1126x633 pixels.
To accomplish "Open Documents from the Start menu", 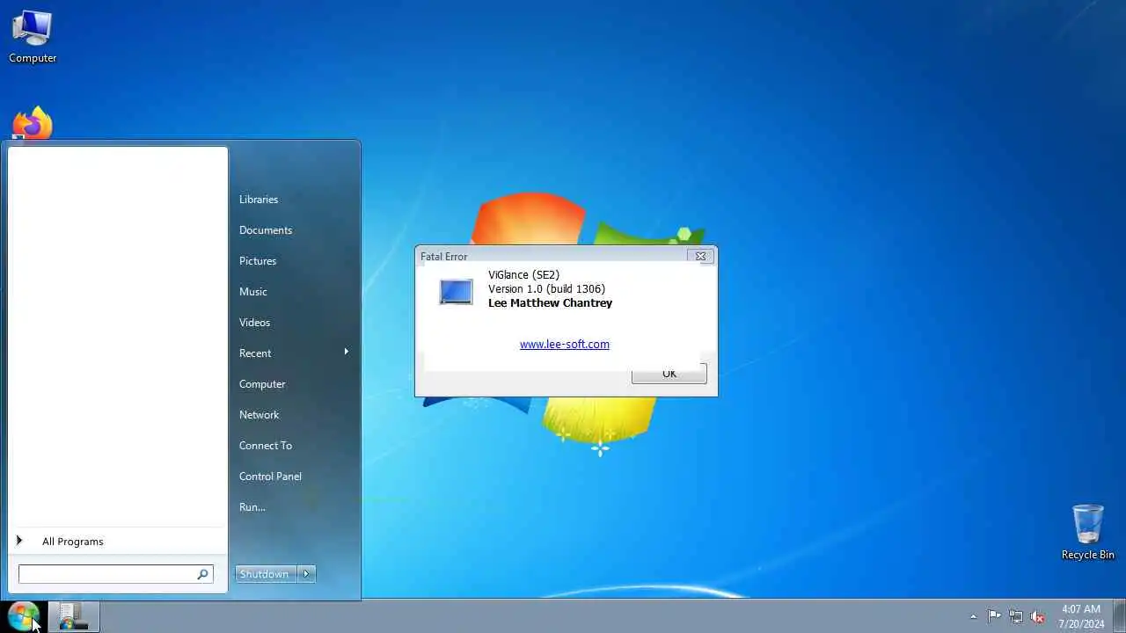I will [x=266, y=230].
